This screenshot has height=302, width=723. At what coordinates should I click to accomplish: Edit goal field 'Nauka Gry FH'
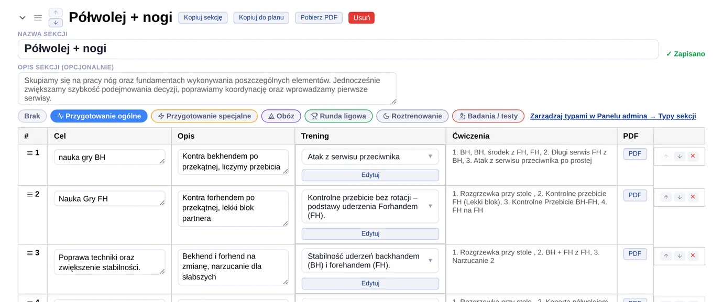click(x=109, y=198)
